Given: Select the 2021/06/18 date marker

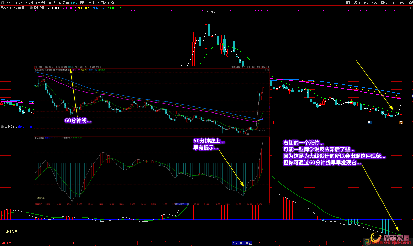Looking at the screenshot, I should pyautogui.click(x=242, y=243).
